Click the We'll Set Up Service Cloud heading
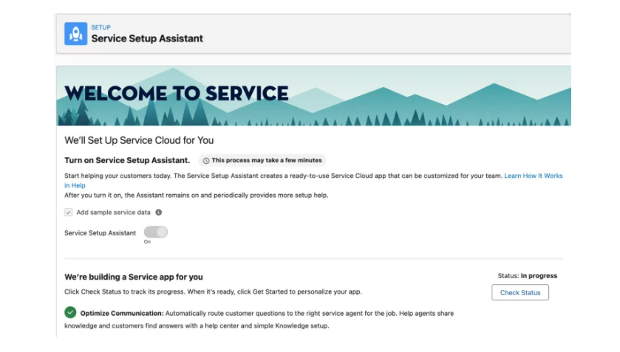620x352 pixels. [x=139, y=140]
